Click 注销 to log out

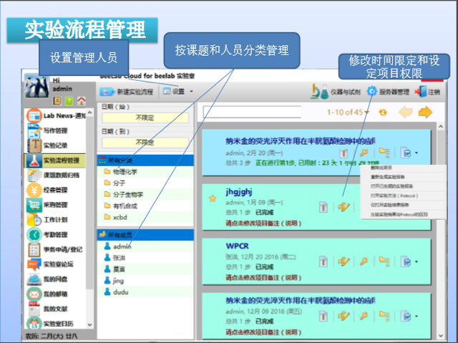(x=427, y=92)
